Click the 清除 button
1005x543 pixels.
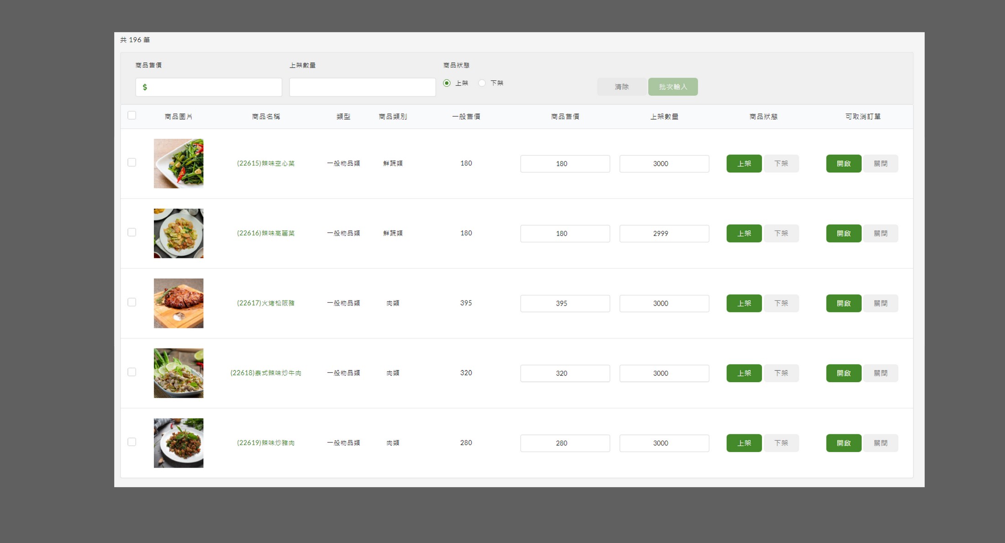[x=622, y=87]
